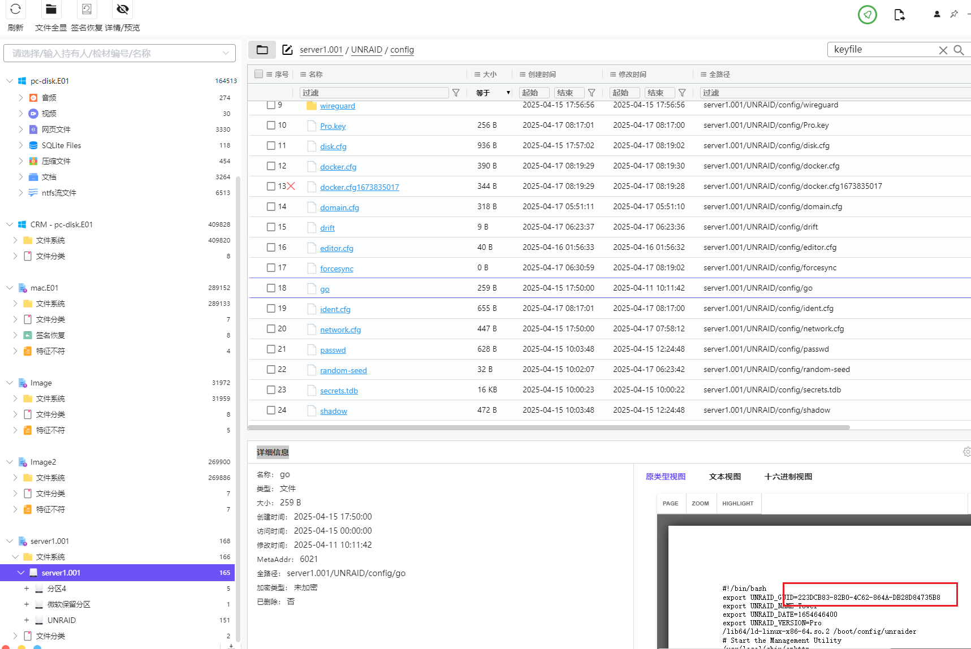Click the 微软保留分区 partition drive icon

tap(39, 604)
